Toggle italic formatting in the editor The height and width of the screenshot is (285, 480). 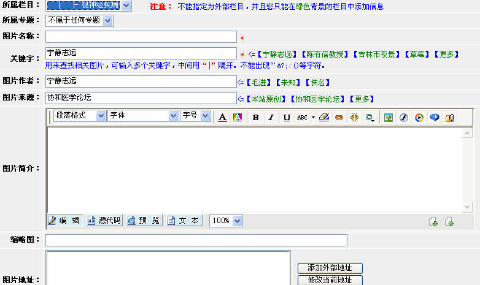(x=270, y=117)
